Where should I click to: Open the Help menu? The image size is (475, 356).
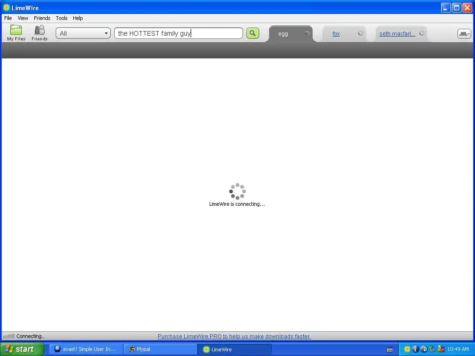tap(78, 18)
